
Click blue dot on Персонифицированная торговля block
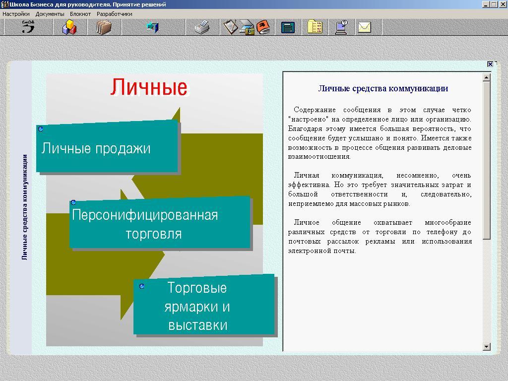[73, 202]
